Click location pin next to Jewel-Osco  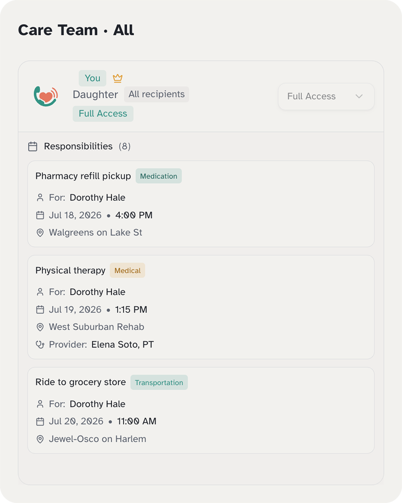pyautogui.click(x=40, y=439)
